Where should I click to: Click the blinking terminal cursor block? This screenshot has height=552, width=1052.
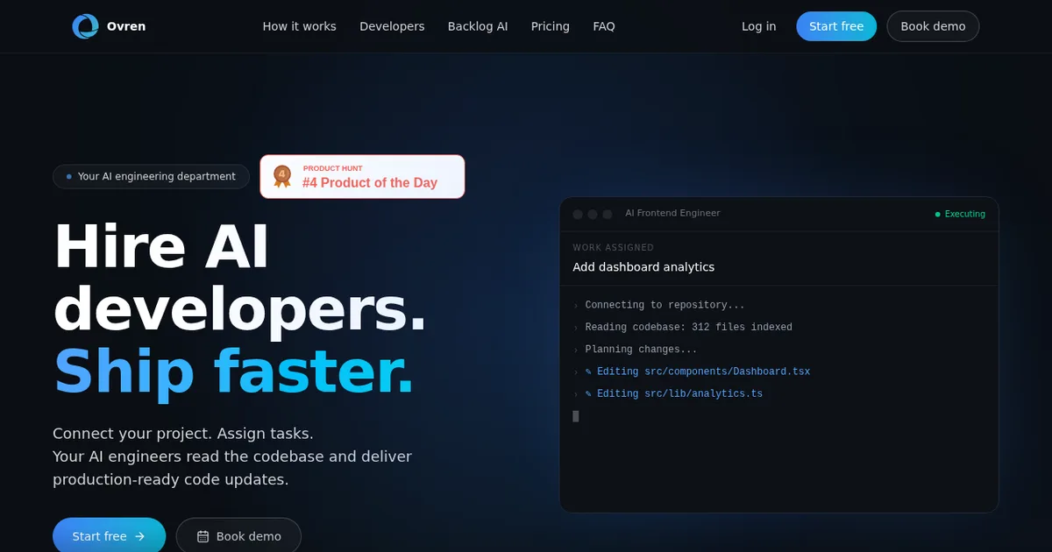tap(576, 416)
